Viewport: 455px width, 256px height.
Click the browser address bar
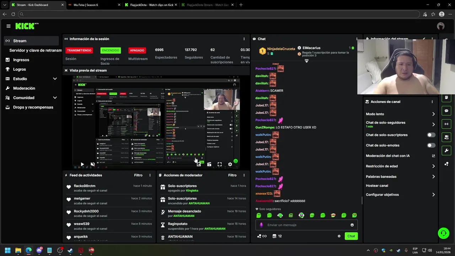[219, 14]
